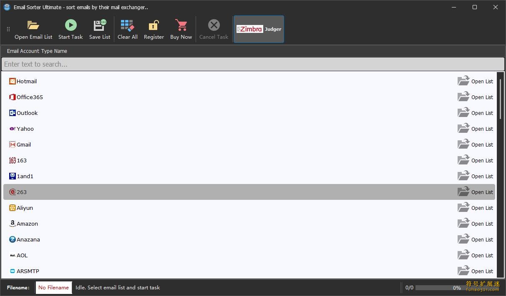506x296 pixels.
Task: Open List for the 263 account type
Action: click(x=475, y=192)
